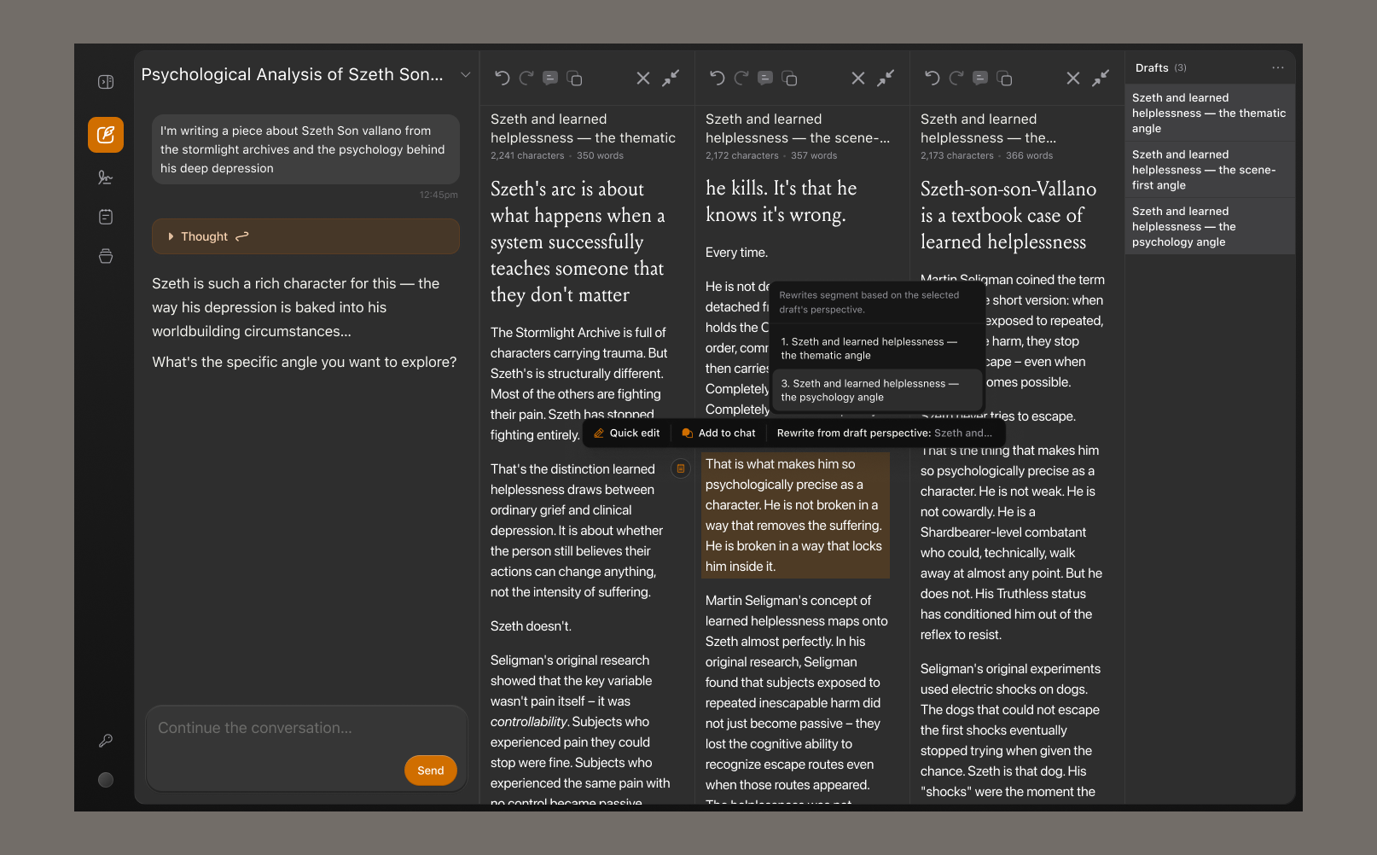Copy the thematic draft
Image resolution: width=1377 pixels, height=855 pixels.
click(575, 79)
